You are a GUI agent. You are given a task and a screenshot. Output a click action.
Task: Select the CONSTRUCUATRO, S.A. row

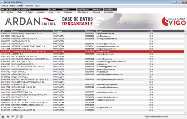[x=92, y=49]
